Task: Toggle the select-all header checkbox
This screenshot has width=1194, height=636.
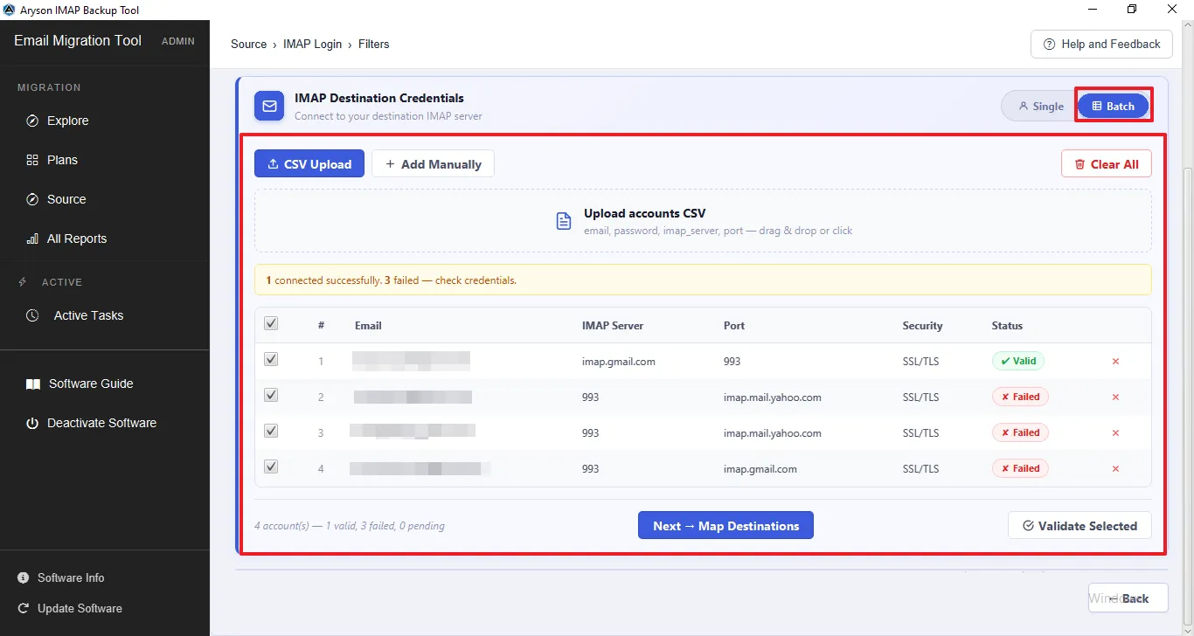Action: click(271, 323)
